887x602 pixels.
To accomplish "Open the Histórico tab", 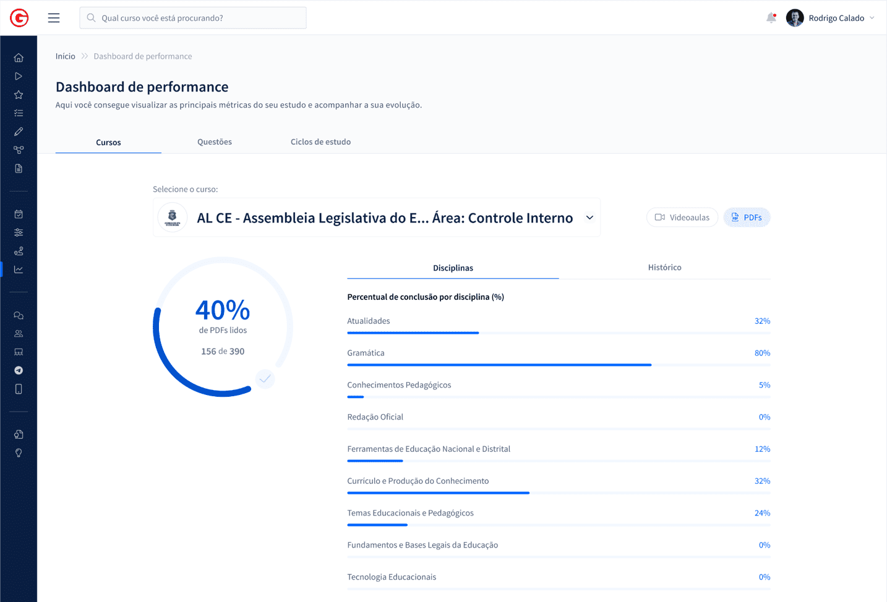I will 664,268.
